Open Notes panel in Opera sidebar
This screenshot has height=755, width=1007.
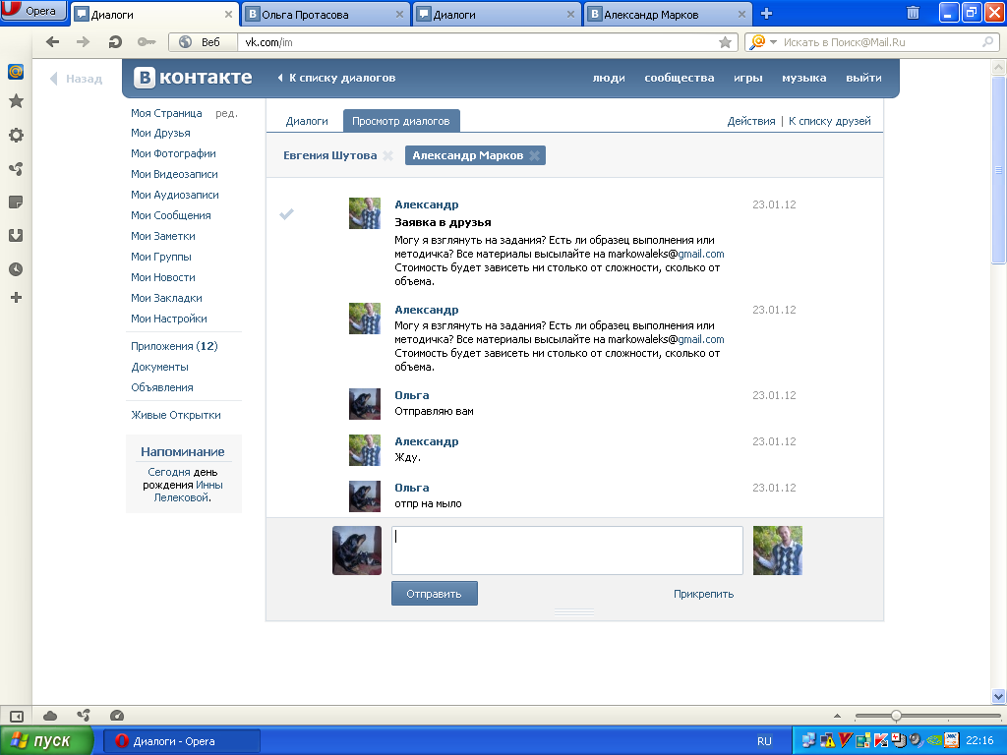coord(16,203)
